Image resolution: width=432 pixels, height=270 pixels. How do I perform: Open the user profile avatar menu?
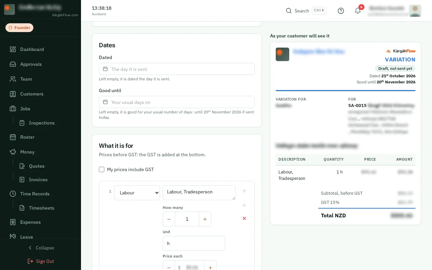[x=415, y=11]
